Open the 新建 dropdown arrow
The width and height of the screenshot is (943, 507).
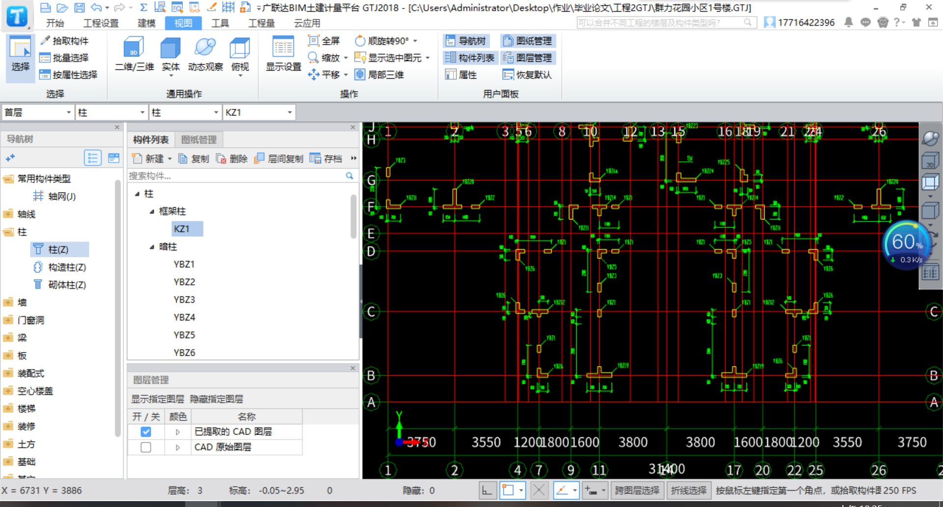pyautogui.click(x=170, y=159)
